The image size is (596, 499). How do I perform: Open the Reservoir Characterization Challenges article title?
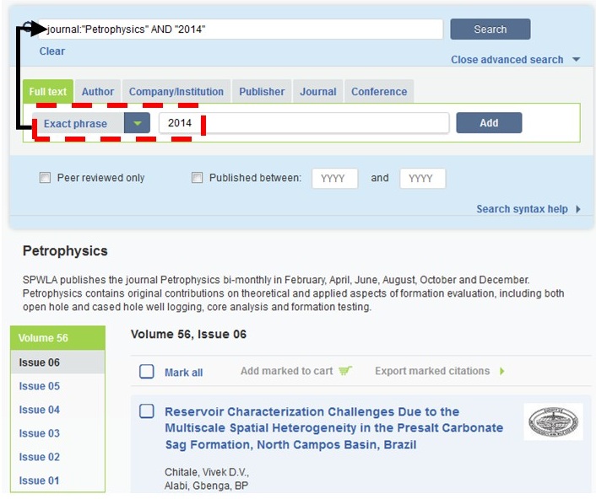click(333, 428)
